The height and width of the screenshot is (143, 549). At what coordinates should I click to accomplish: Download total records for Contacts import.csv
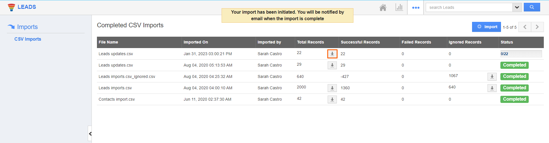point(332,100)
